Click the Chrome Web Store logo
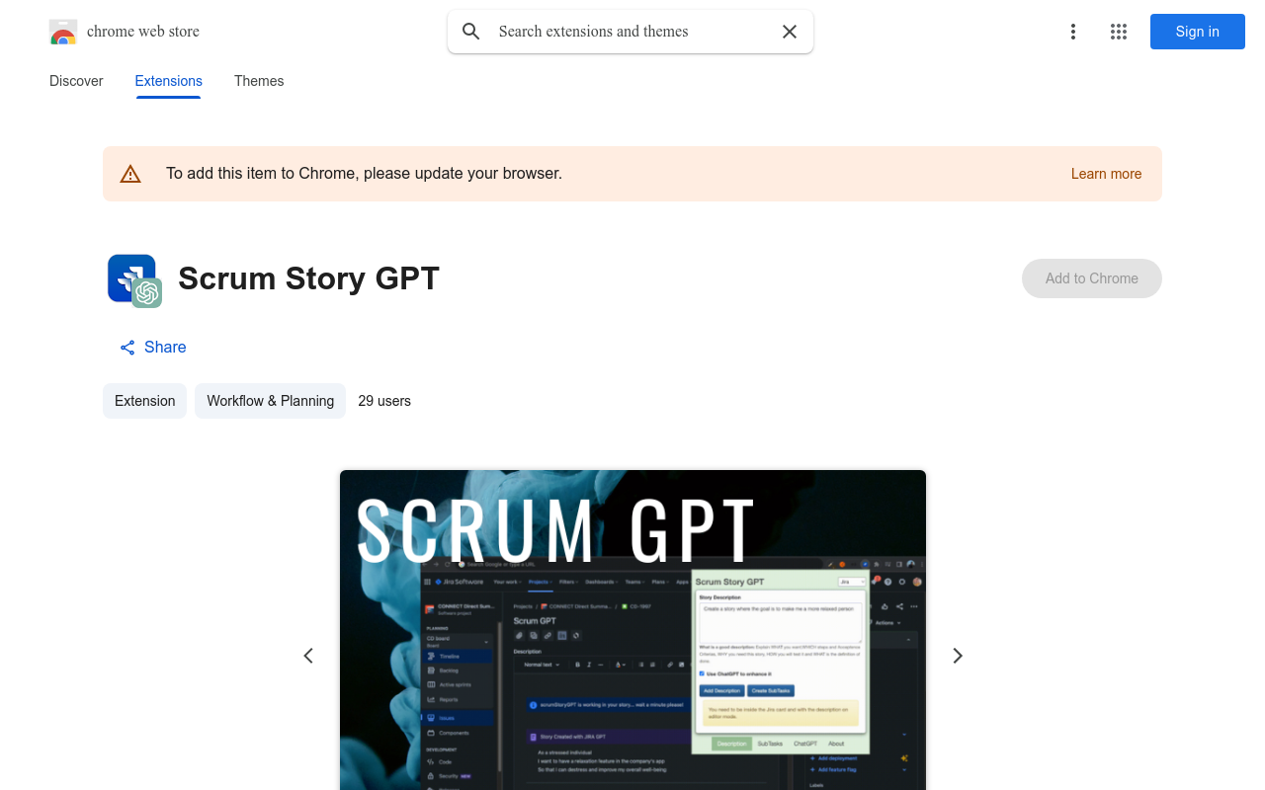The width and height of the screenshot is (1265, 790). (63, 32)
